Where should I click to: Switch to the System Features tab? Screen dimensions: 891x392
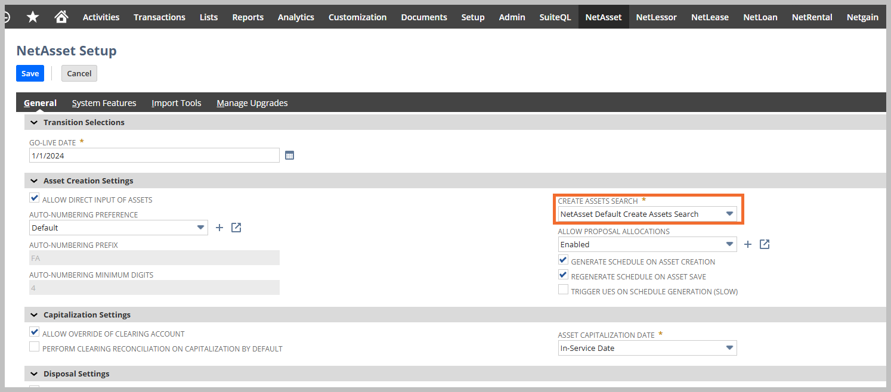104,103
